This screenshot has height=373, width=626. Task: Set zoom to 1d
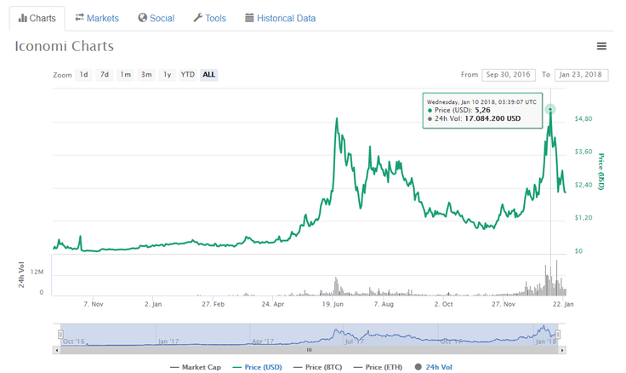(x=83, y=75)
